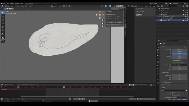The height and width of the screenshot is (106, 189).
Task: Click the green Y axis gizmo ball
Action: coord(100,15)
